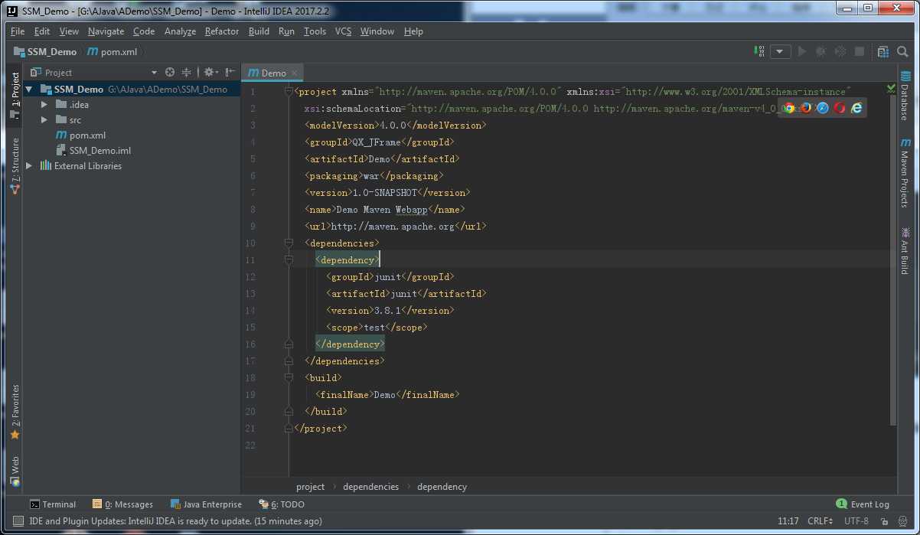Click the Debug bug icon

click(x=820, y=51)
